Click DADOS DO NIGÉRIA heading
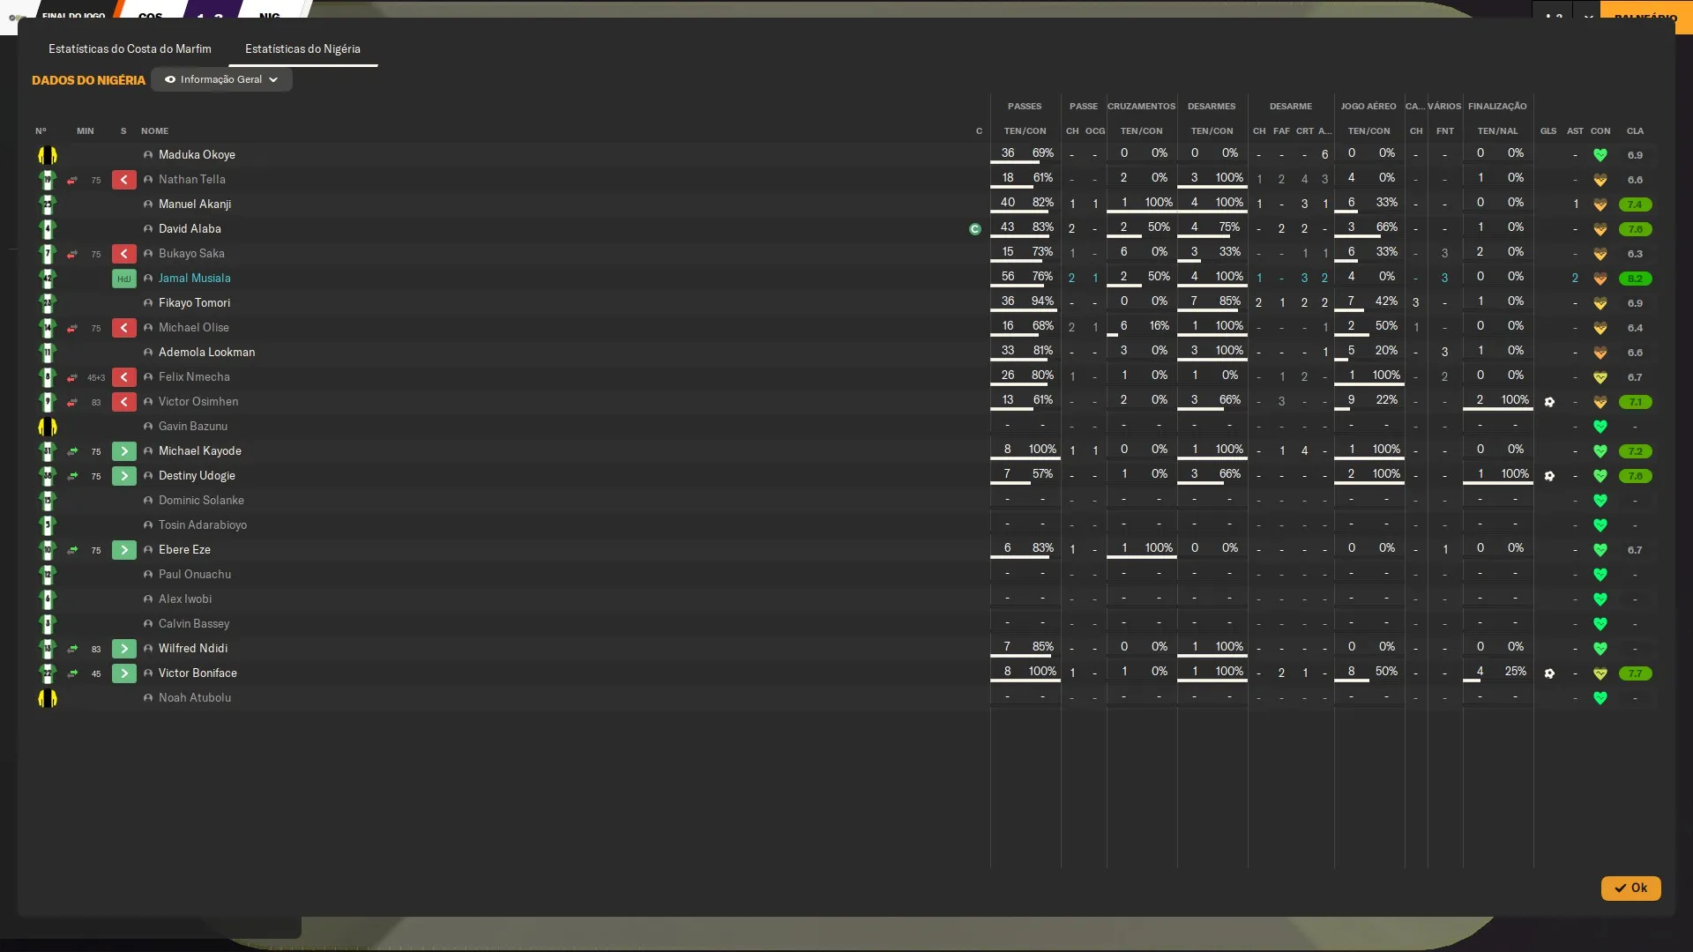Screen dimensions: 1693x952 click(x=88, y=80)
